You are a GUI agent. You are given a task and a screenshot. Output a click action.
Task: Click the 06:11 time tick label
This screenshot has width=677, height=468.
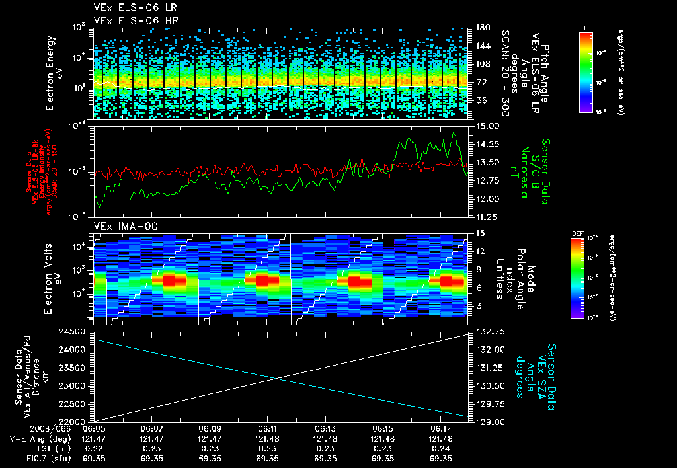click(x=267, y=429)
